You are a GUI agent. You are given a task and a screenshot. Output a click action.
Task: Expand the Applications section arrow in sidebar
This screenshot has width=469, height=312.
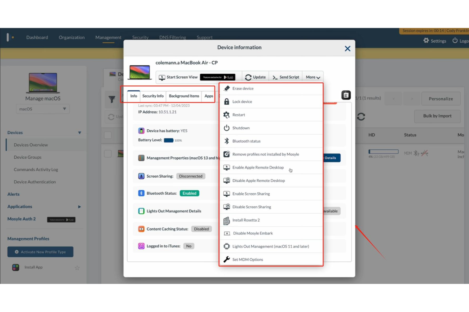pyautogui.click(x=80, y=207)
